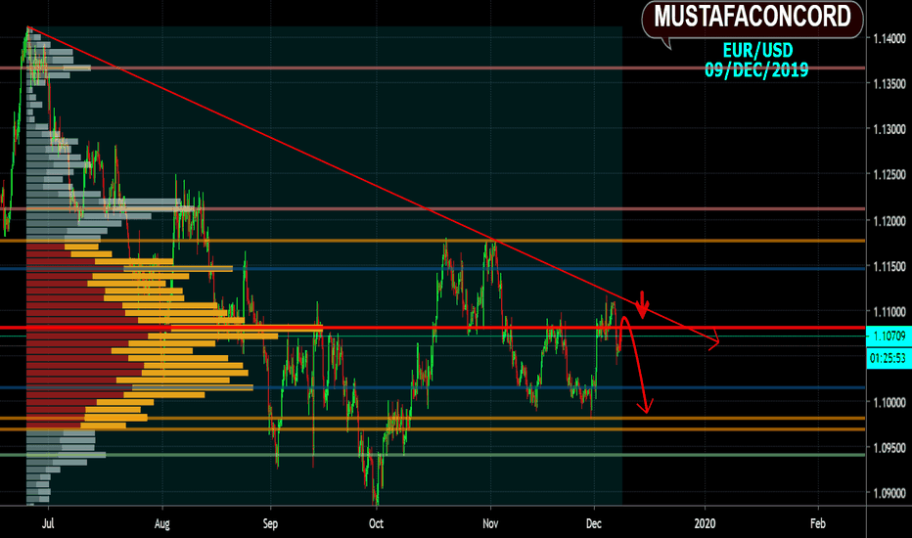
Task: Select the curved red projection arrow
Action: coord(636,364)
